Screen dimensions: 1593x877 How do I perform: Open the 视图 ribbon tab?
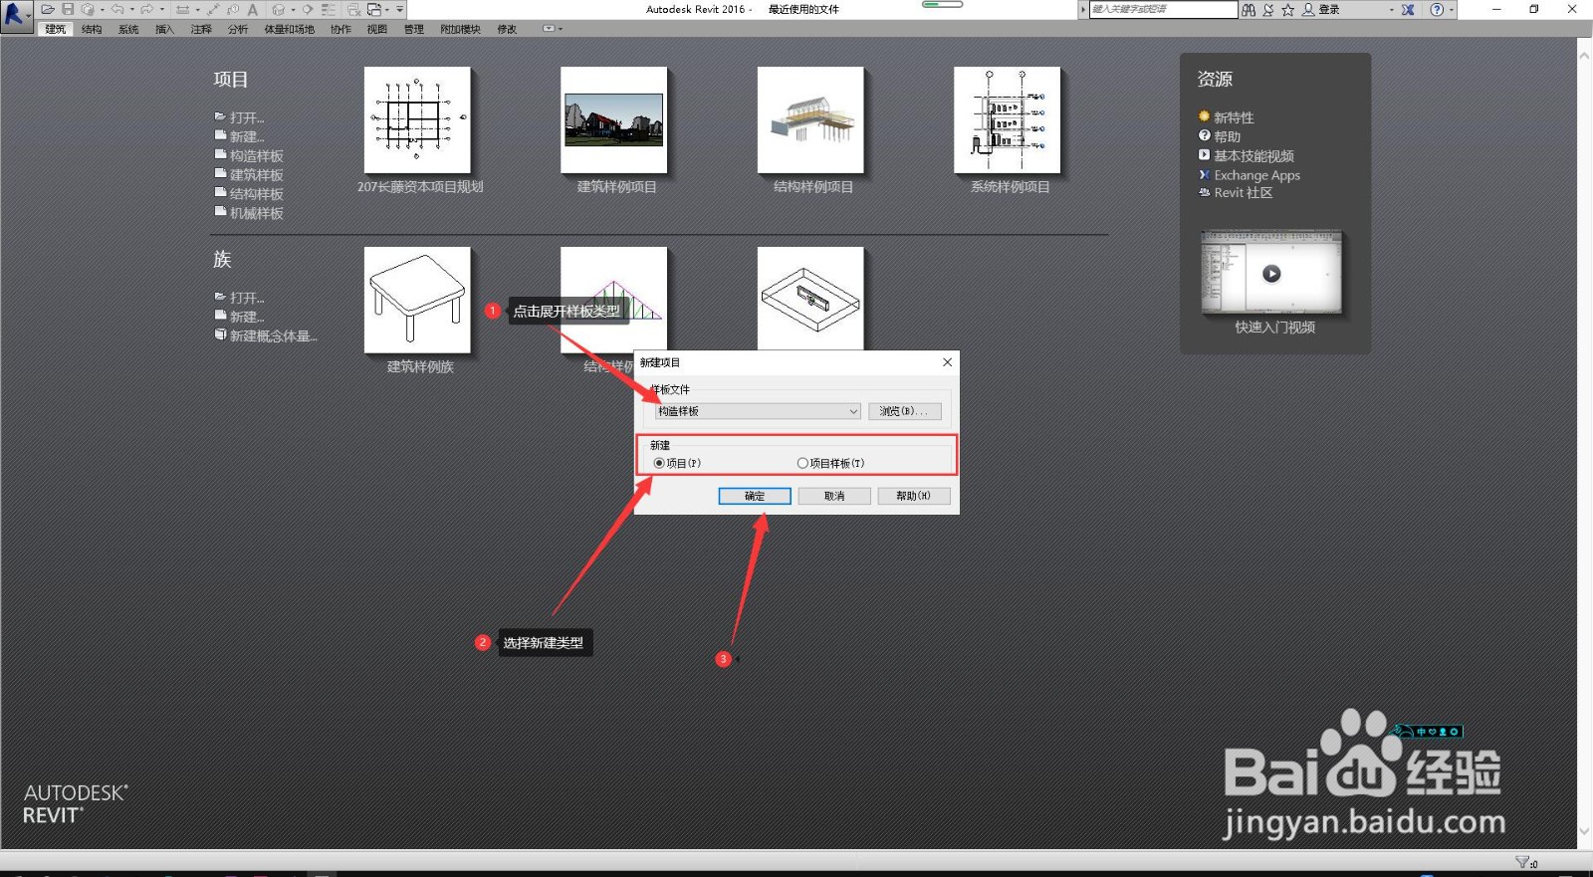tap(376, 29)
